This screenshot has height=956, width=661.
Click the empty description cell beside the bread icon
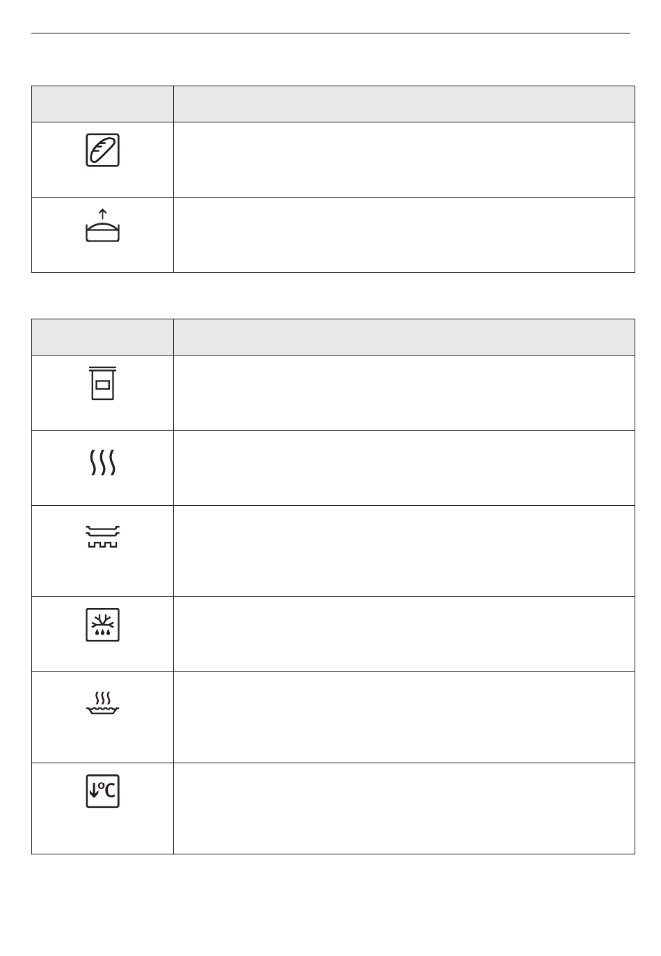coord(404,160)
